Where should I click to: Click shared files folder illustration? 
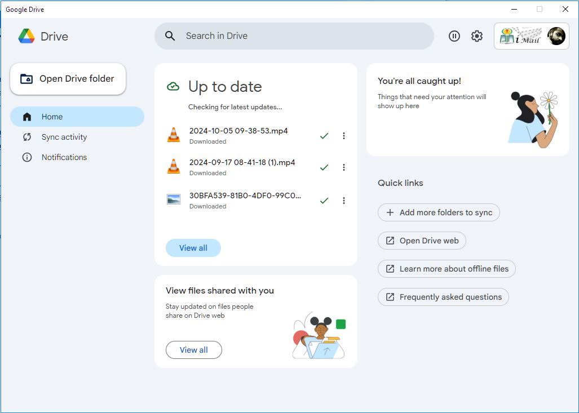319,336
